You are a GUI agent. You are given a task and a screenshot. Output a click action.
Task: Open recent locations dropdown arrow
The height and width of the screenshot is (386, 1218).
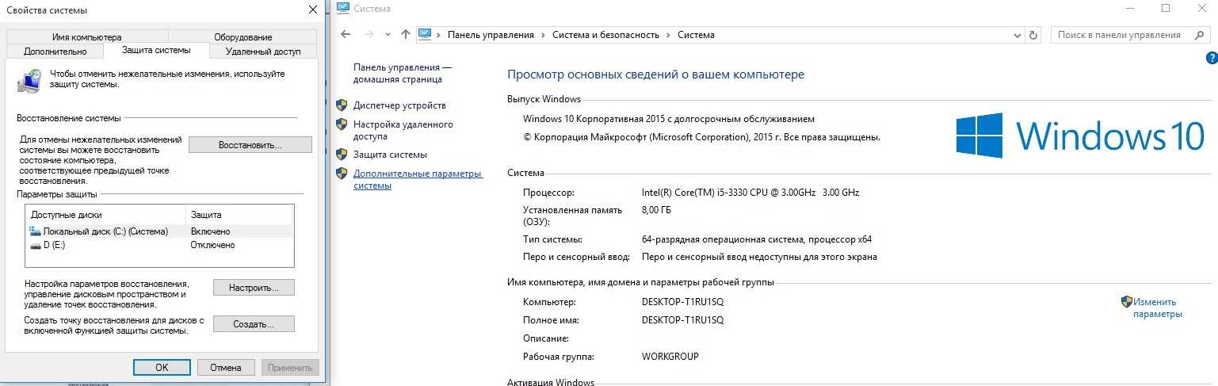388,35
